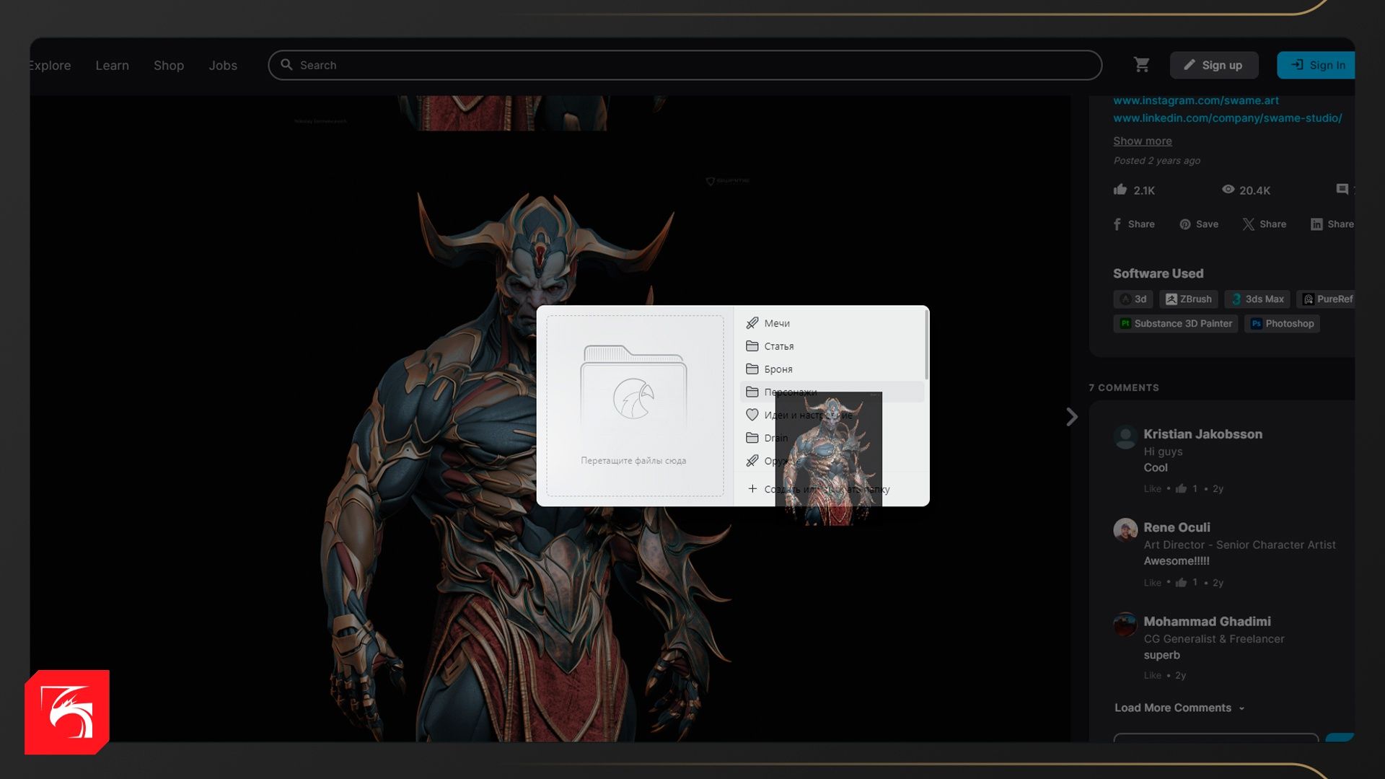Like Kristian Jakobsson's comment
Image resolution: width=1385 pixels, height=779 pixels.
point(1152,489)
